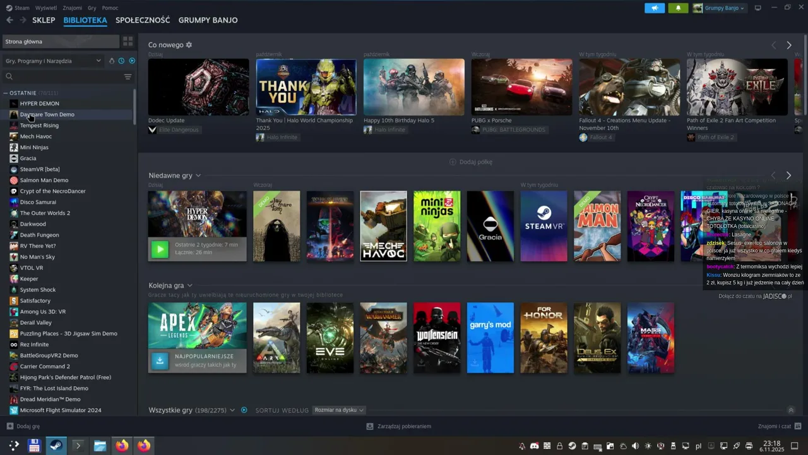Open the HYPER DEMON sidebar game icon
This screenshot has width=808, height=455.
(x=14, y=104)
